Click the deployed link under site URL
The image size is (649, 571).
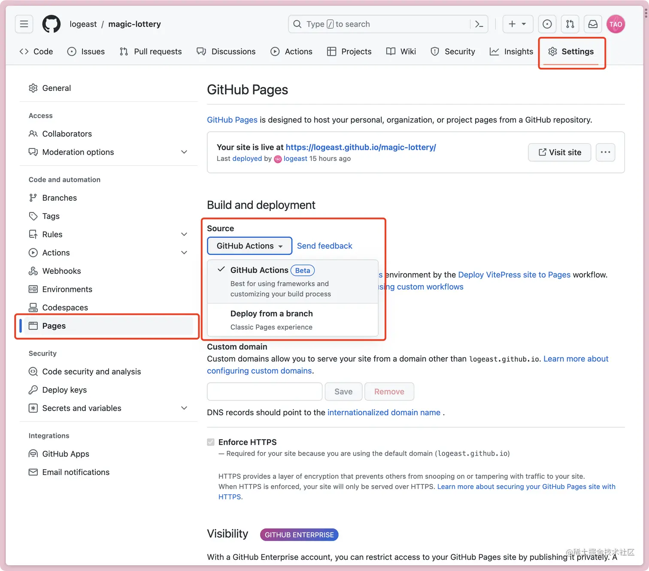tap(247, 159)
